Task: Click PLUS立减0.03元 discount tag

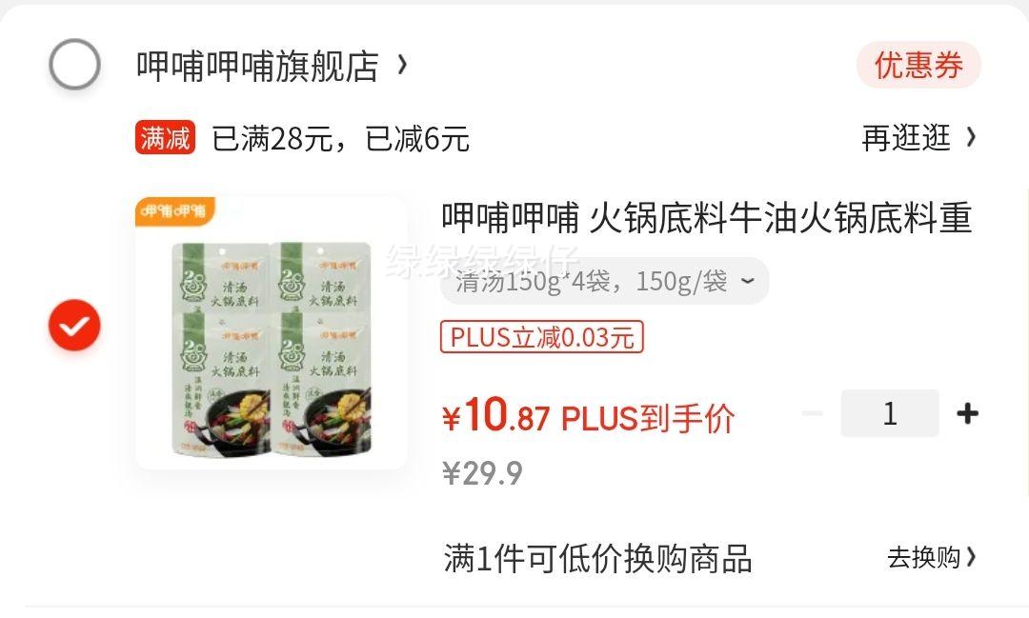Action: (541, 336)
